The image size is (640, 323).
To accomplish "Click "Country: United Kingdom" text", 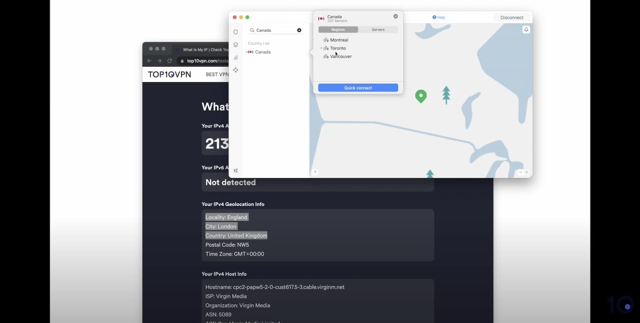I will pyautogui.click(x=236, y=236).
